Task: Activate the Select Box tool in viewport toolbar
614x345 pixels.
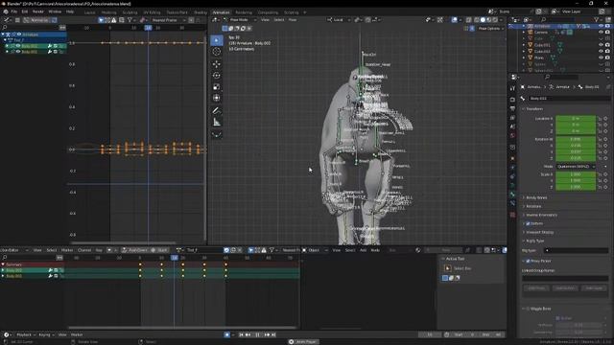Action: [217, 40]
